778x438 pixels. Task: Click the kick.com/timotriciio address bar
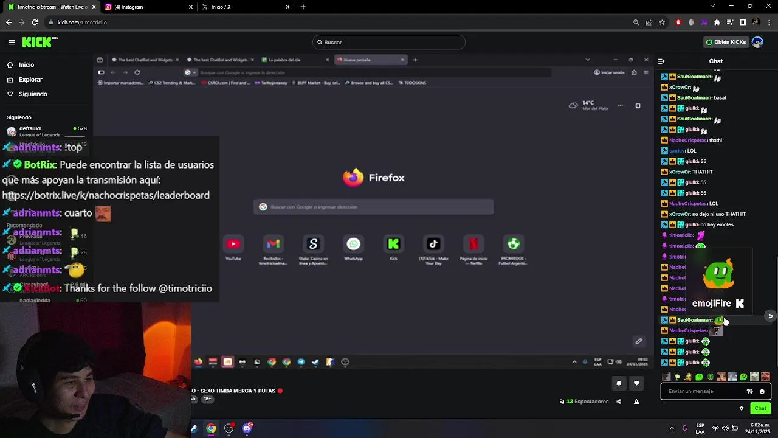(340, 23)
